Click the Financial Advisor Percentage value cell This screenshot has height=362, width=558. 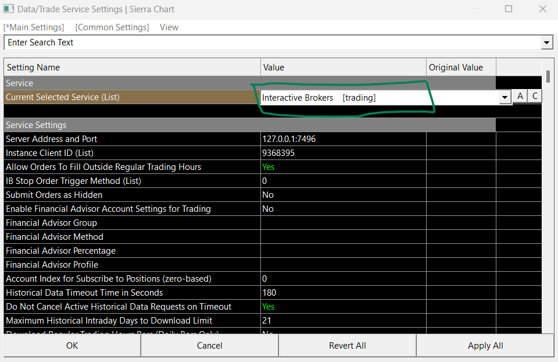(344, 251)
